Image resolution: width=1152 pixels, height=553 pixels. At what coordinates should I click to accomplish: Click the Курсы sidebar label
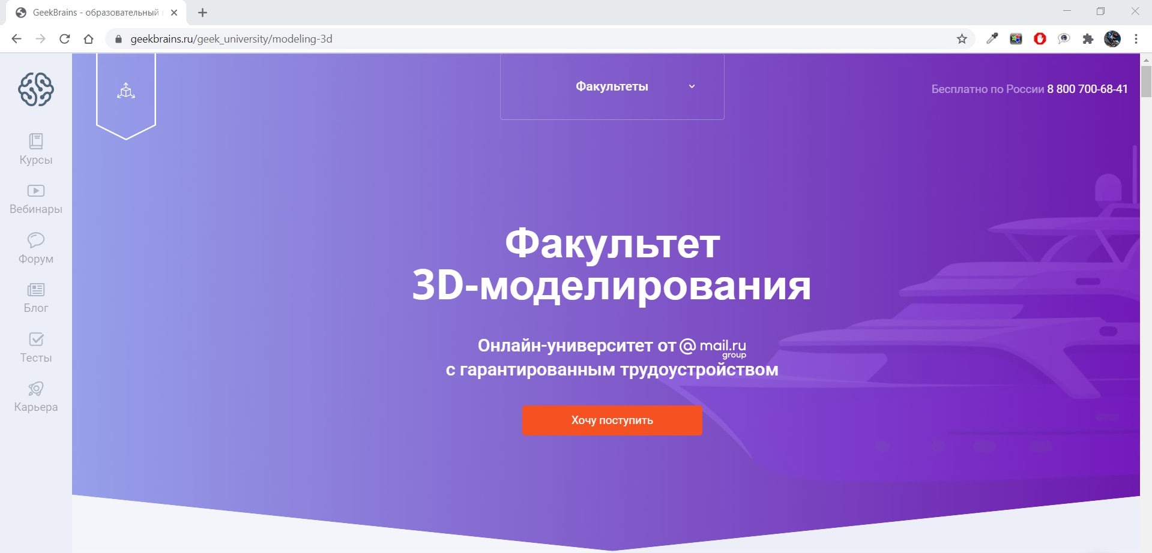point(36,160)
